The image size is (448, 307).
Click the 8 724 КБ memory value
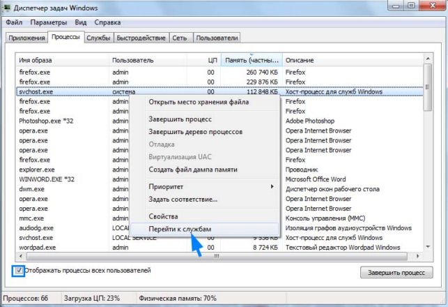[x=265, y=248]
